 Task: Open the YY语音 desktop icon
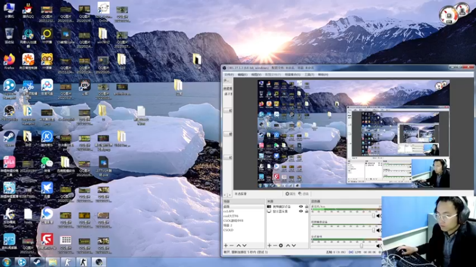point(47,62)
